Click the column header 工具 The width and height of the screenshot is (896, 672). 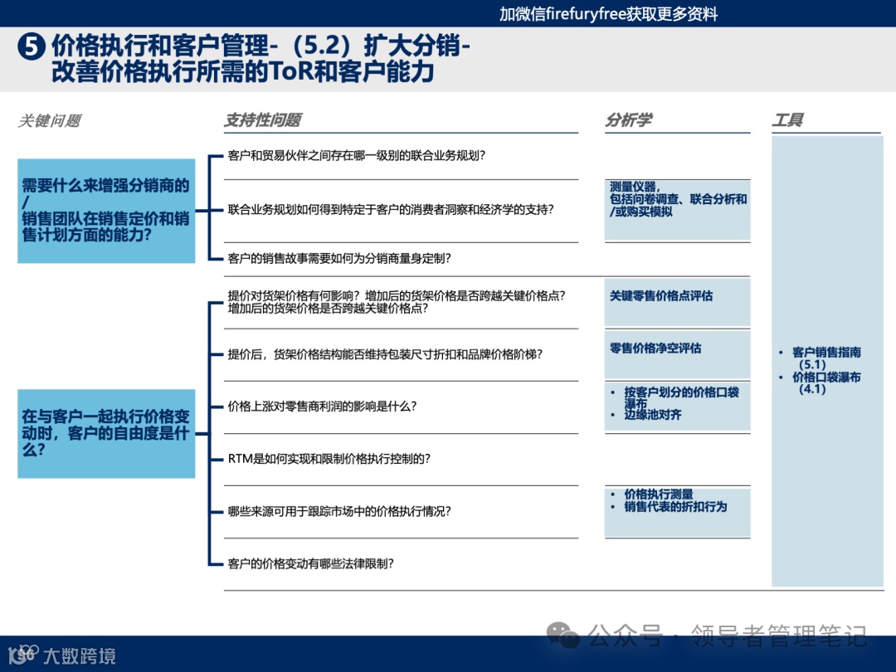tap(787, 120)
